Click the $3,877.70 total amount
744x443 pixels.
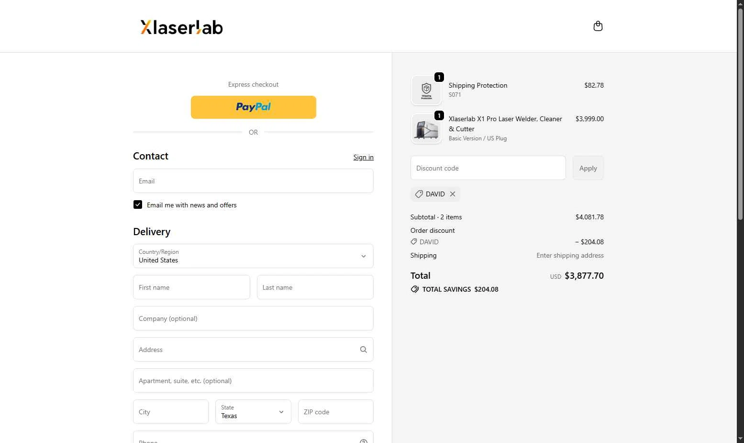584,276
